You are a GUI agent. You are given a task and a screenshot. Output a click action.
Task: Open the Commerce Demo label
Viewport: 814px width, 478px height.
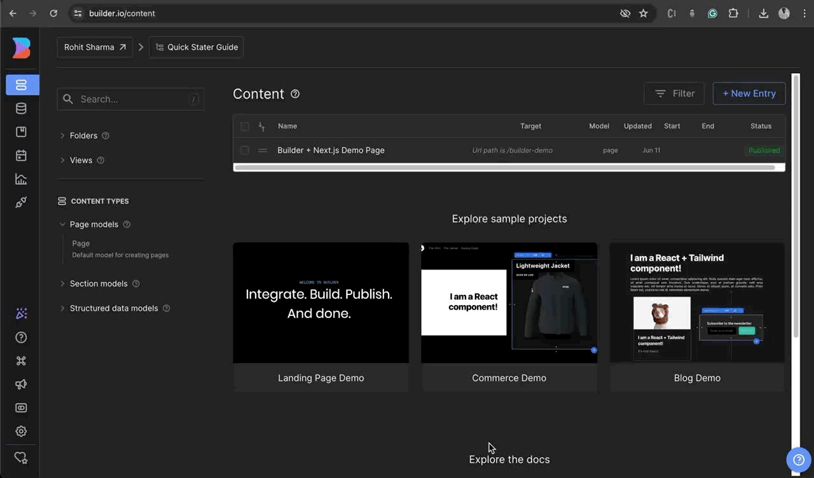coord(509,378)
